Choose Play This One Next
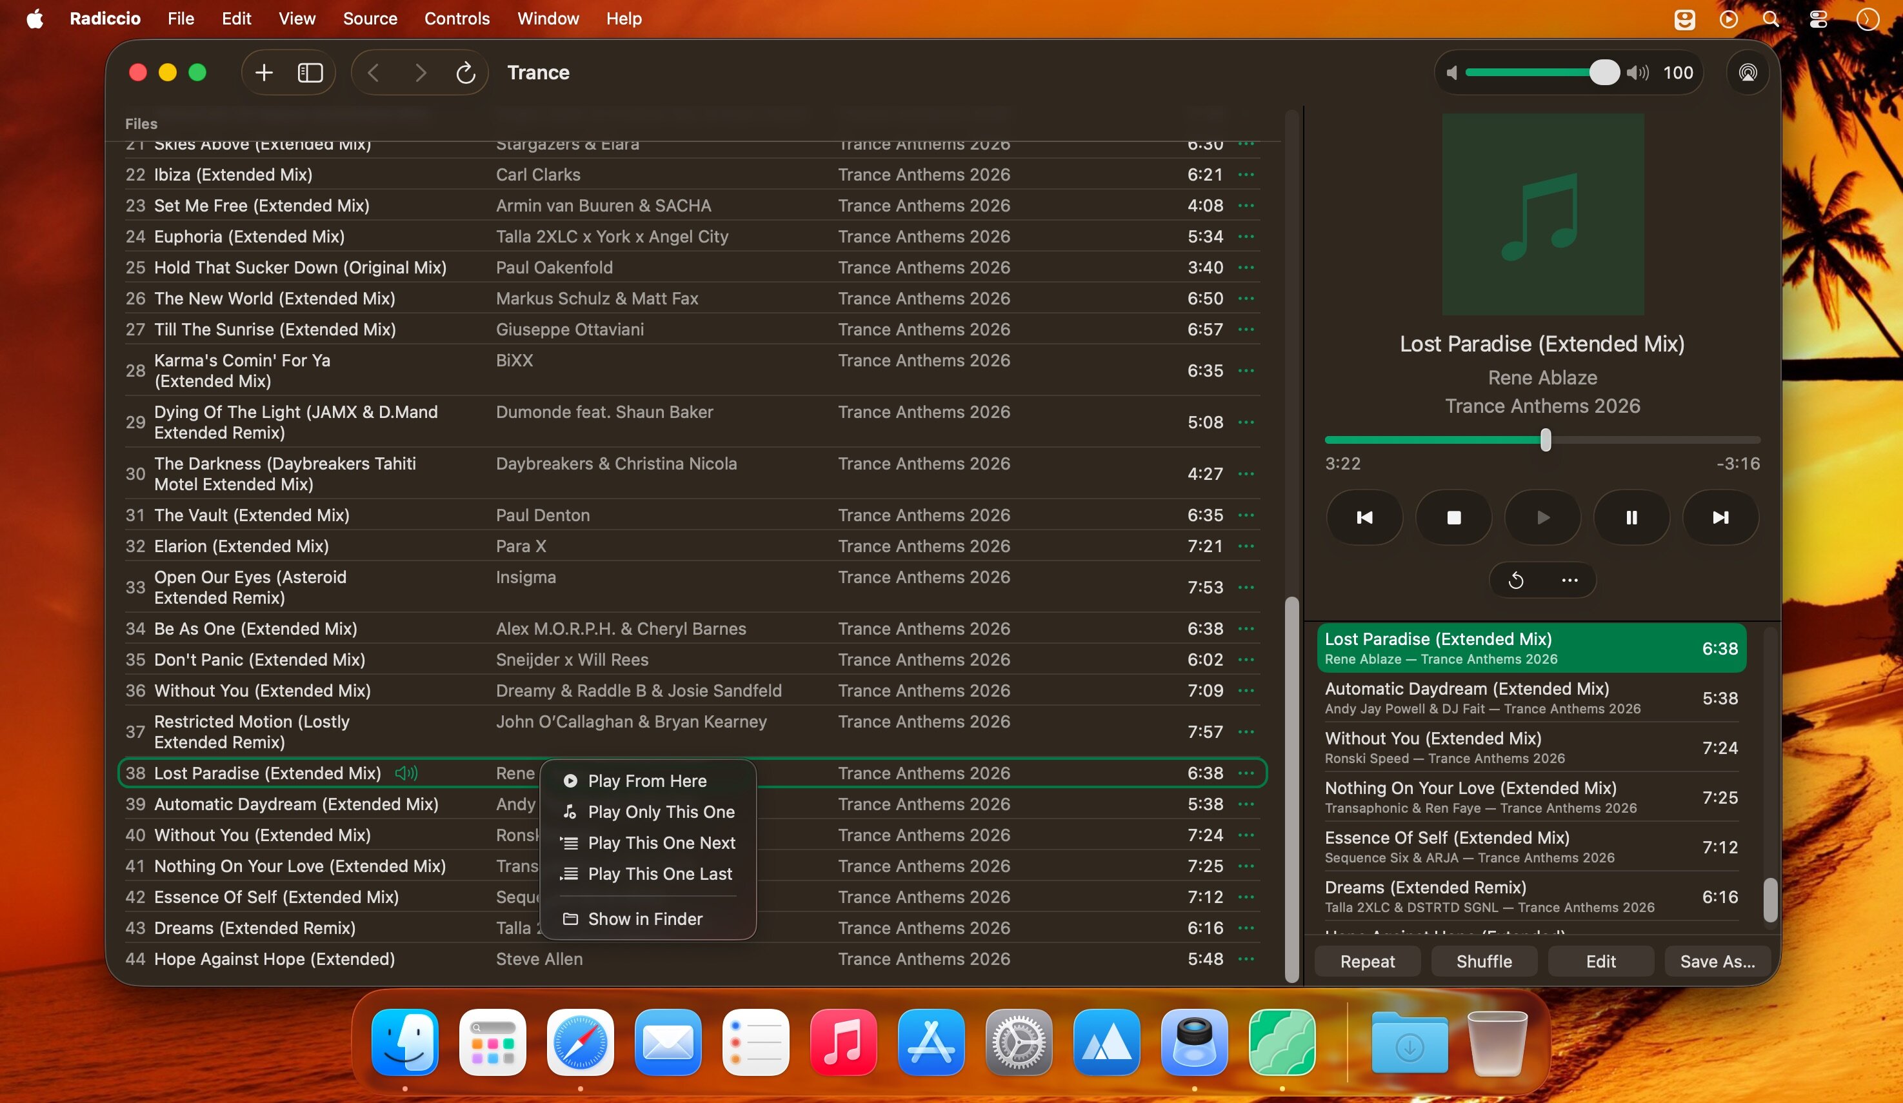This screenshot has height=1103, width=1903. point(648,842)
